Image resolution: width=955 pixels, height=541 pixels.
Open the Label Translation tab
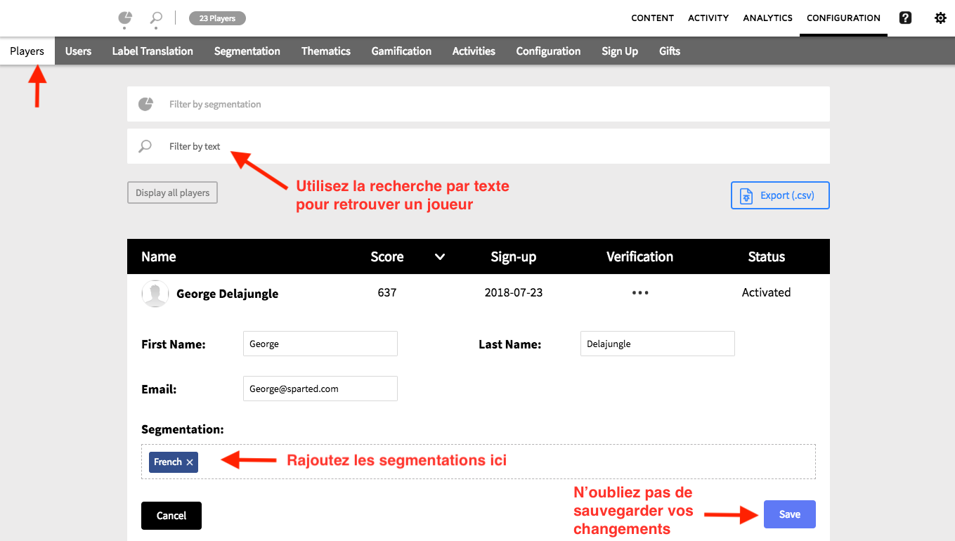[152, 51]
